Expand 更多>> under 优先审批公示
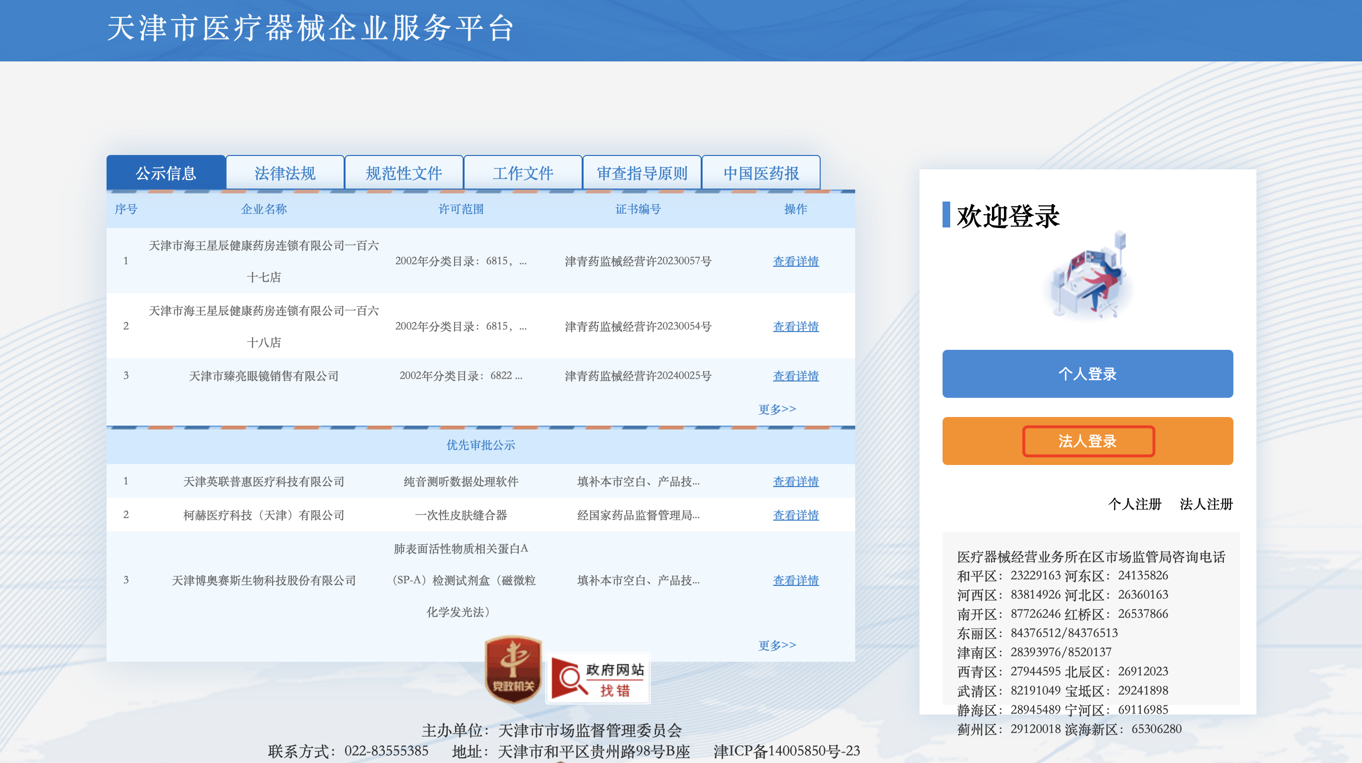Viewport: 1362px width, 763px height. 777,644
